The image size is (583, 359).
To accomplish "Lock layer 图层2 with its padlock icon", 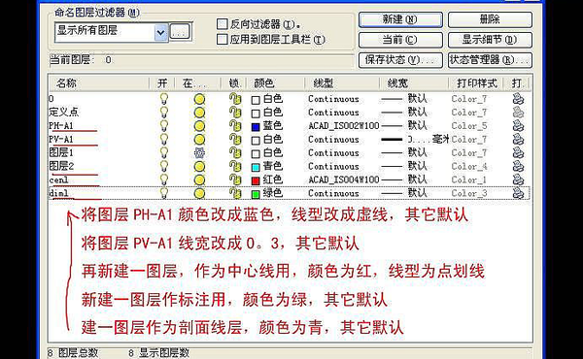I will pos(235,166).
